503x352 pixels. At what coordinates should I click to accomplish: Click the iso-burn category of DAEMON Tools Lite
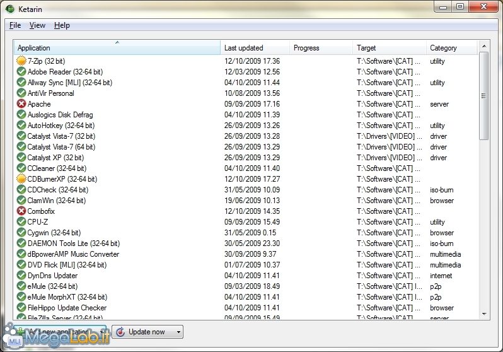pyautogui.click(x=441, y=243)
